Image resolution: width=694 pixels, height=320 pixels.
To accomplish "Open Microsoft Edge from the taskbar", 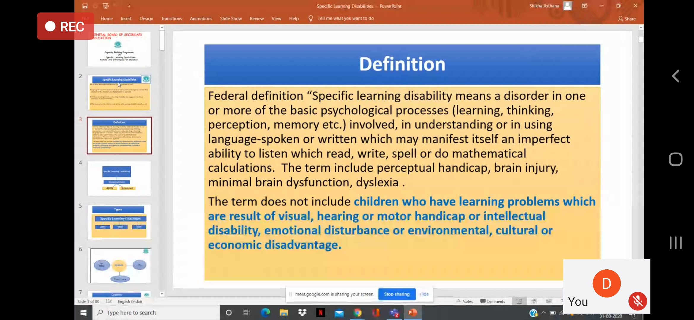I will (x=265, y=313).
